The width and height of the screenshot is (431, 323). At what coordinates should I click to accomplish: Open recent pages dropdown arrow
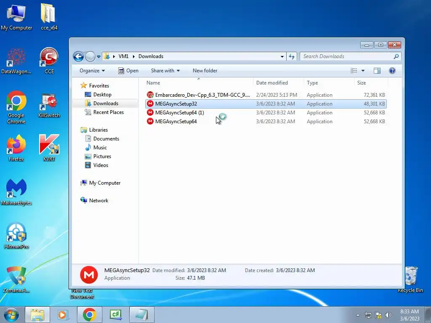[x=98, y=57]
